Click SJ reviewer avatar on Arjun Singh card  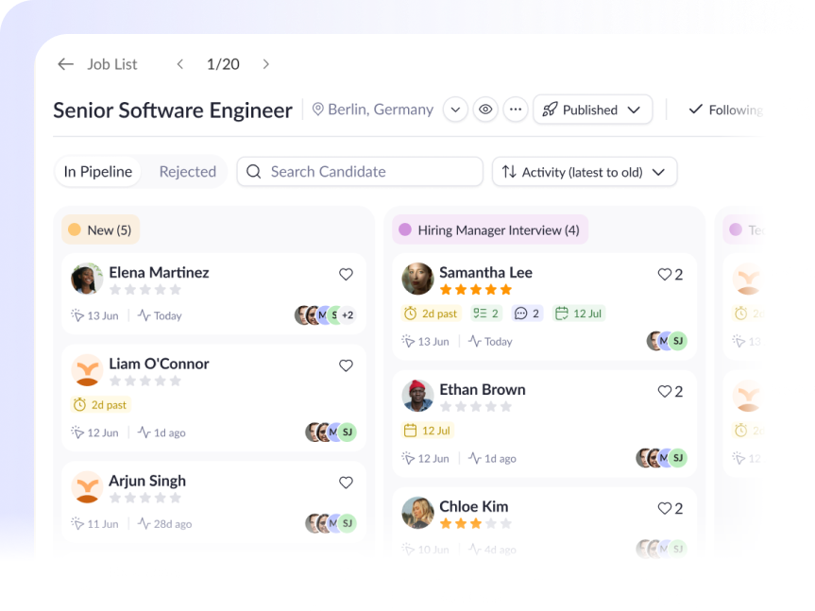pos(348,523)
